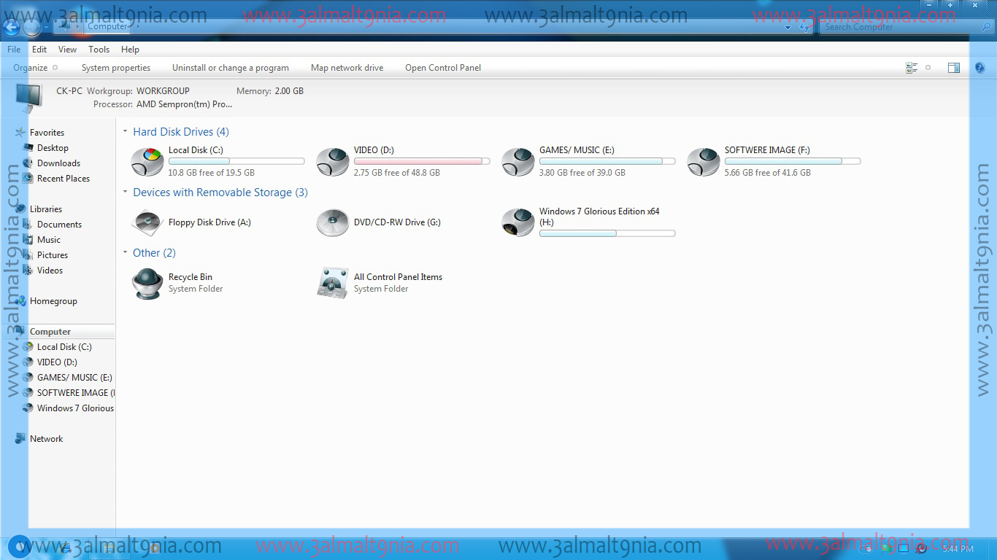Select the GAMES/ MUSIC (E:) drive icon in main pane
Image resolution: width=997 pixels, height=560 pixels.
518,161
